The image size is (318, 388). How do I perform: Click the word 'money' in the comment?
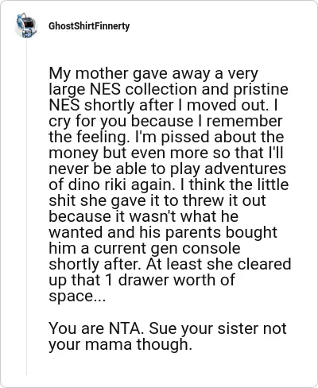[73, 153]
